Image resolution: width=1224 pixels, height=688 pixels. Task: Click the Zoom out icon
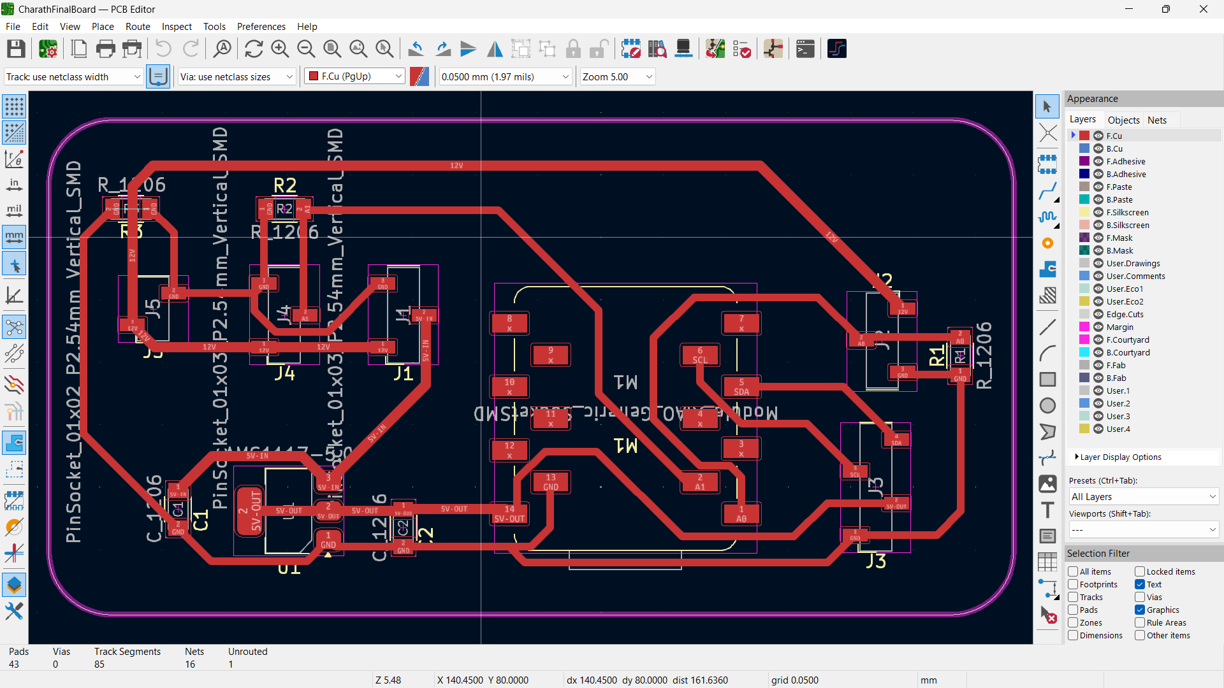coord(306,49)
